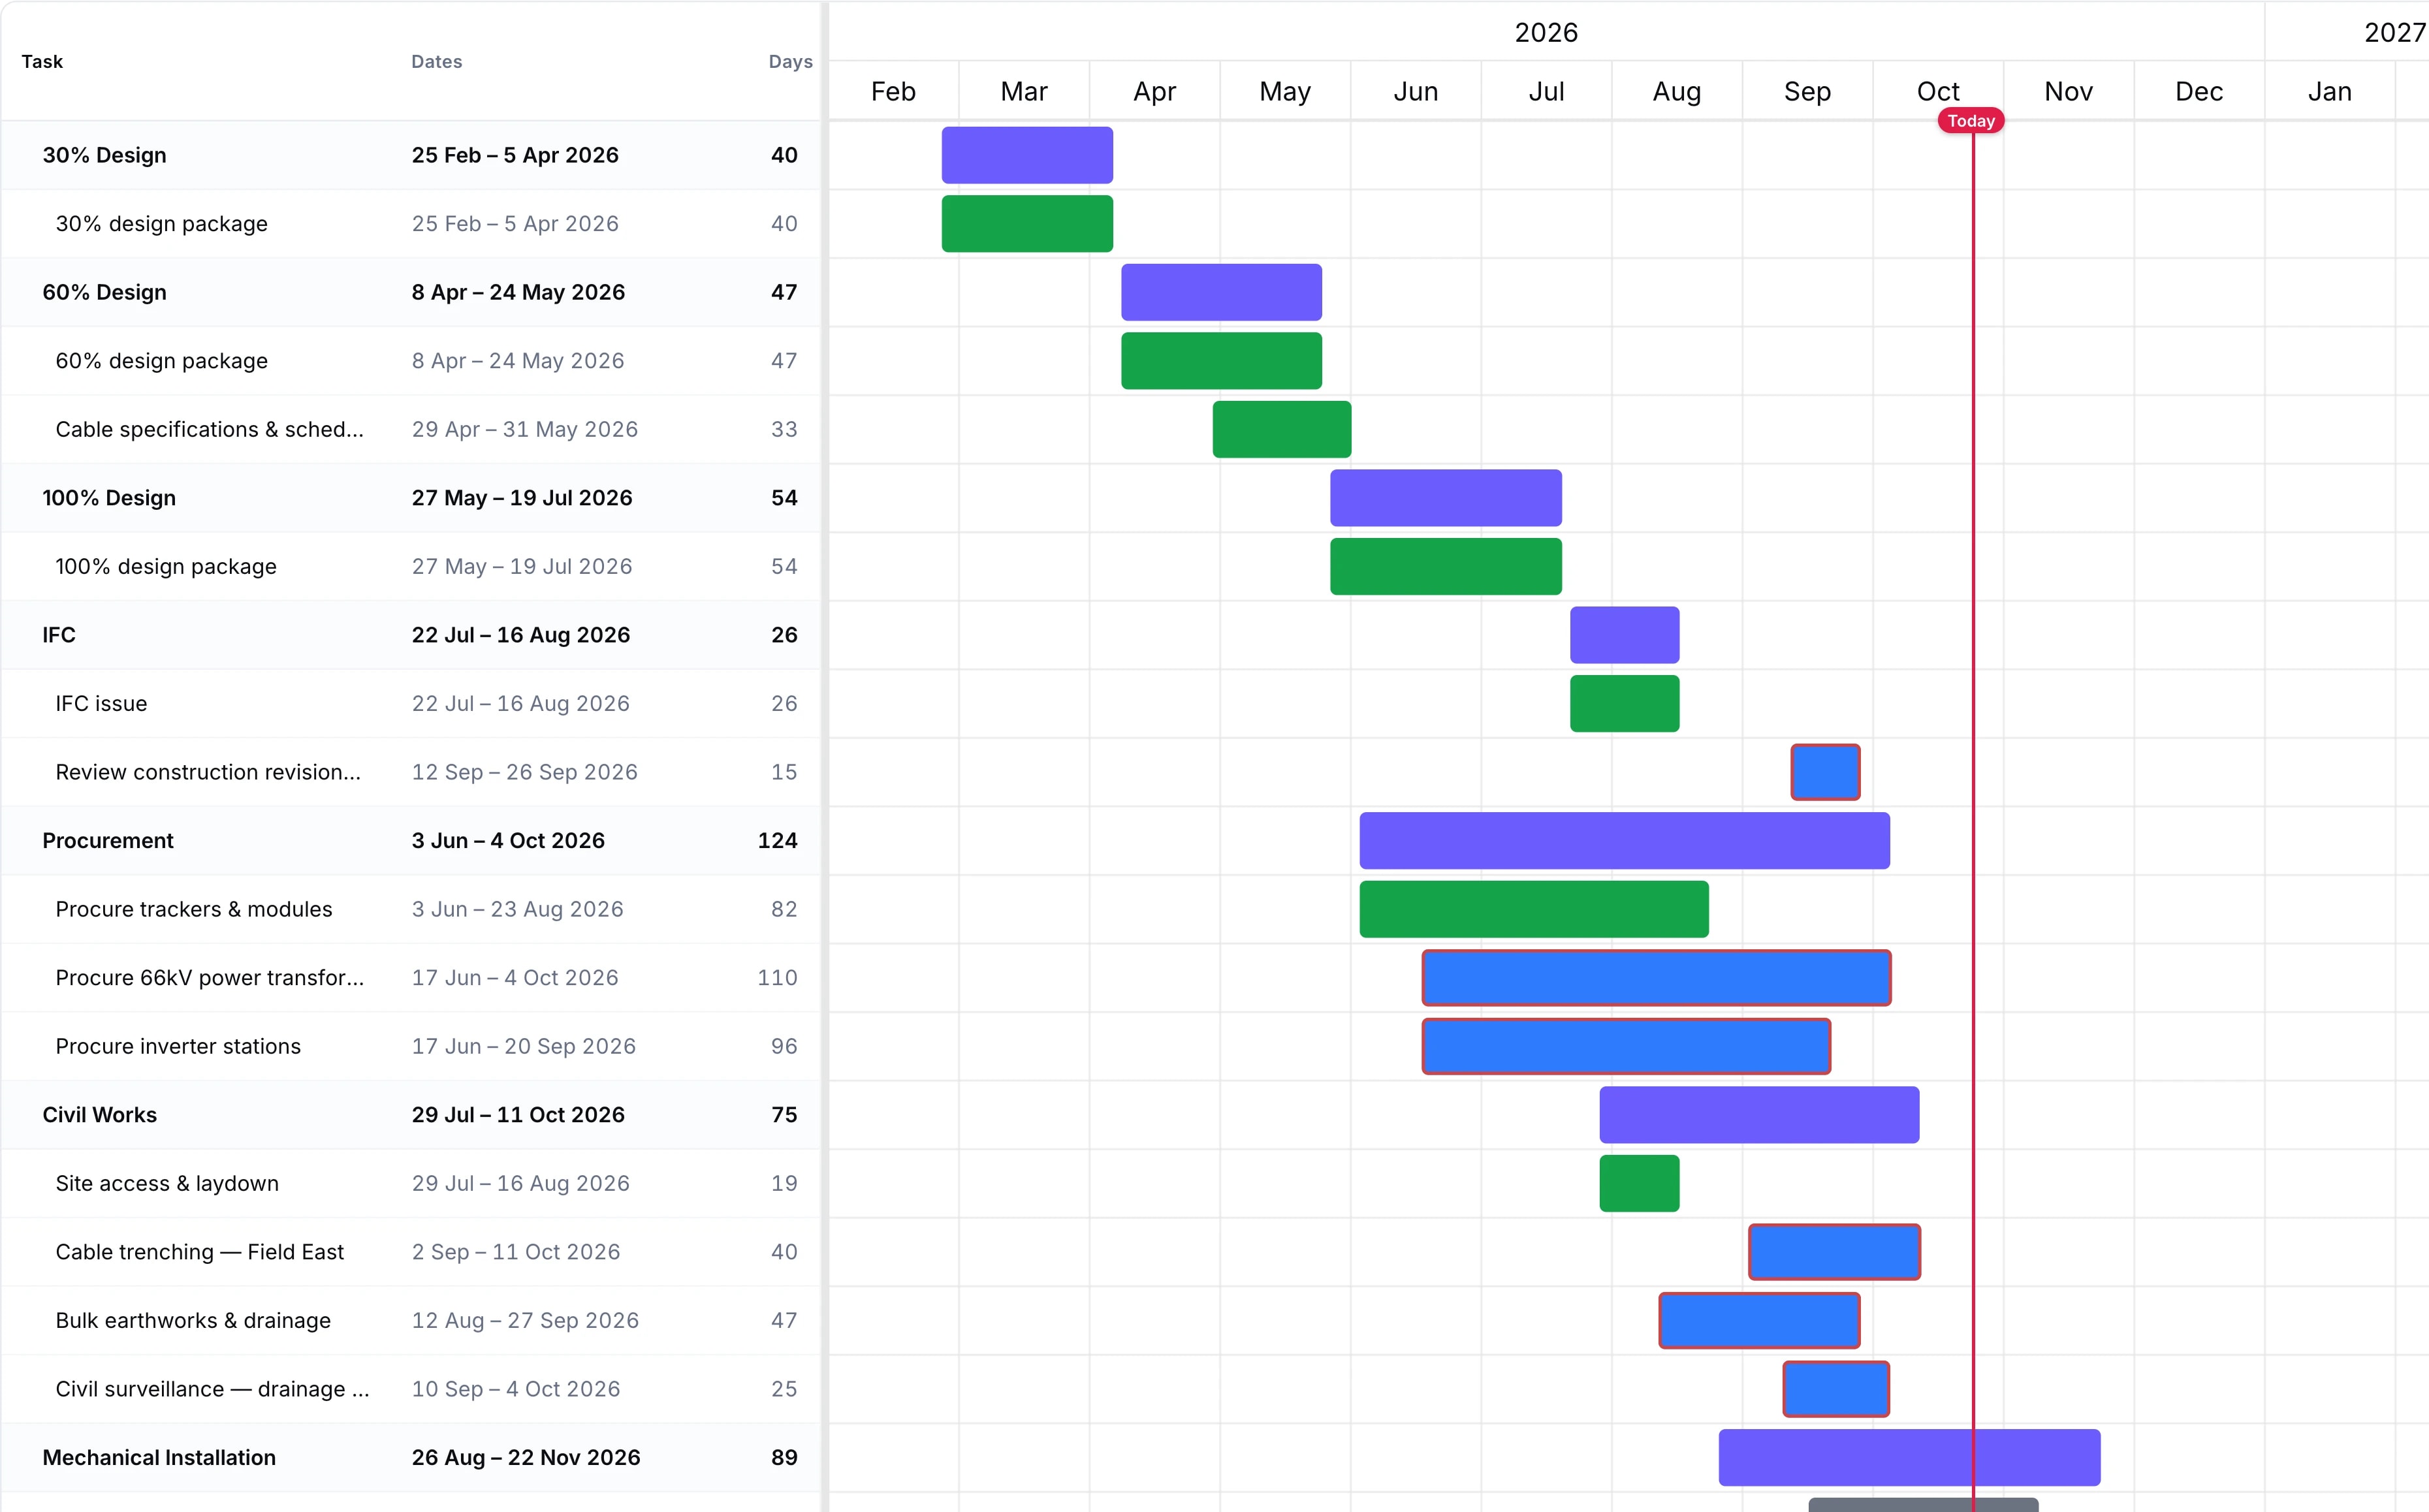Click blue Cable trenching Field East bar

pyautogui.click(x=1834, y=1252)
